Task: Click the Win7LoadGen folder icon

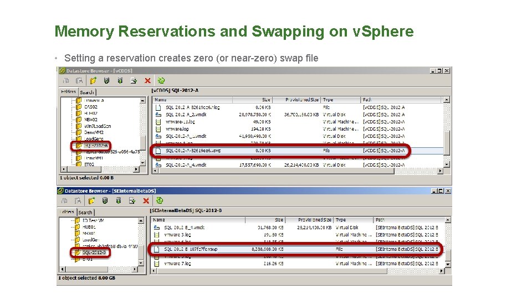Action: (79, 126)
